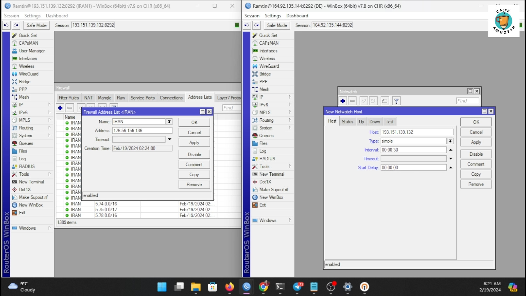This screenshot has height=296, width=526.
Task: Click Cancel in the Firewall Address List dialog
Action: tap(194, 132)
